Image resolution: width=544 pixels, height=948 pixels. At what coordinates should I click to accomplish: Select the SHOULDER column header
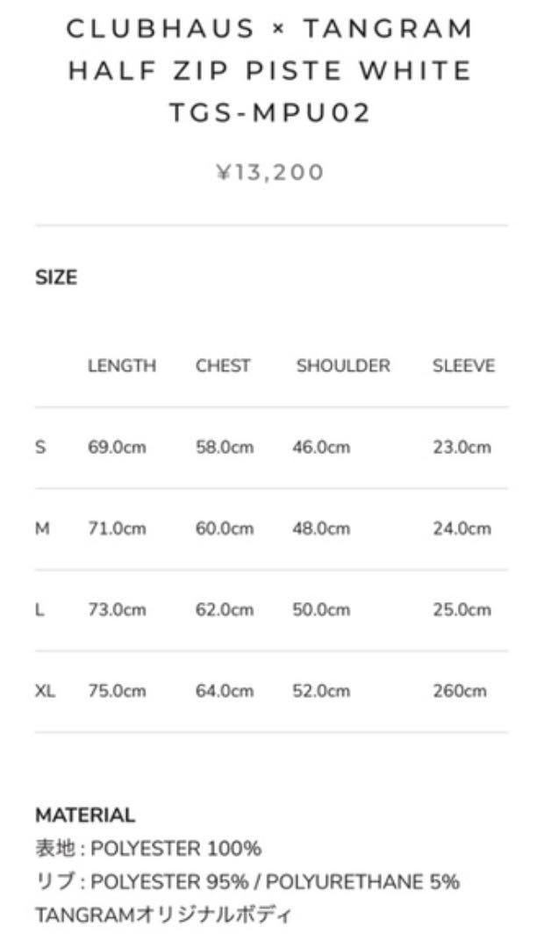point(343,366)
